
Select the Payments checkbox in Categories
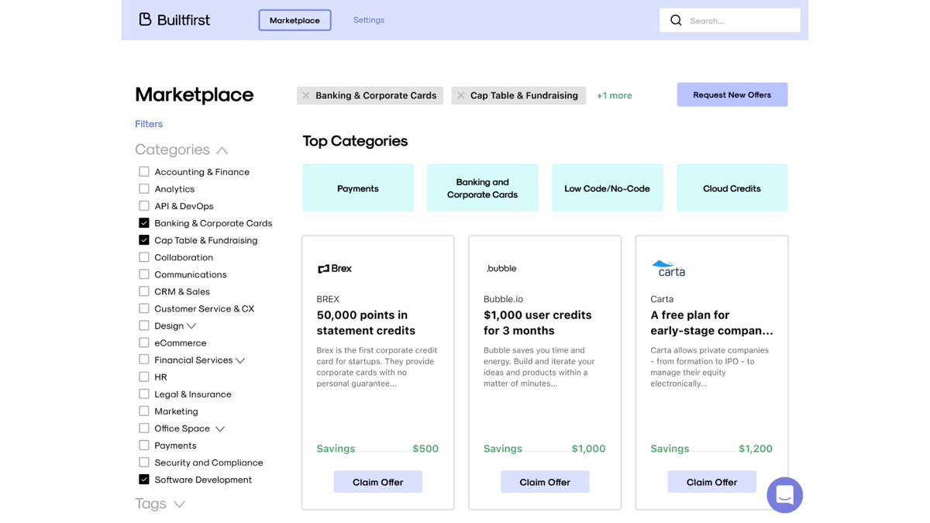click(143, 445)
